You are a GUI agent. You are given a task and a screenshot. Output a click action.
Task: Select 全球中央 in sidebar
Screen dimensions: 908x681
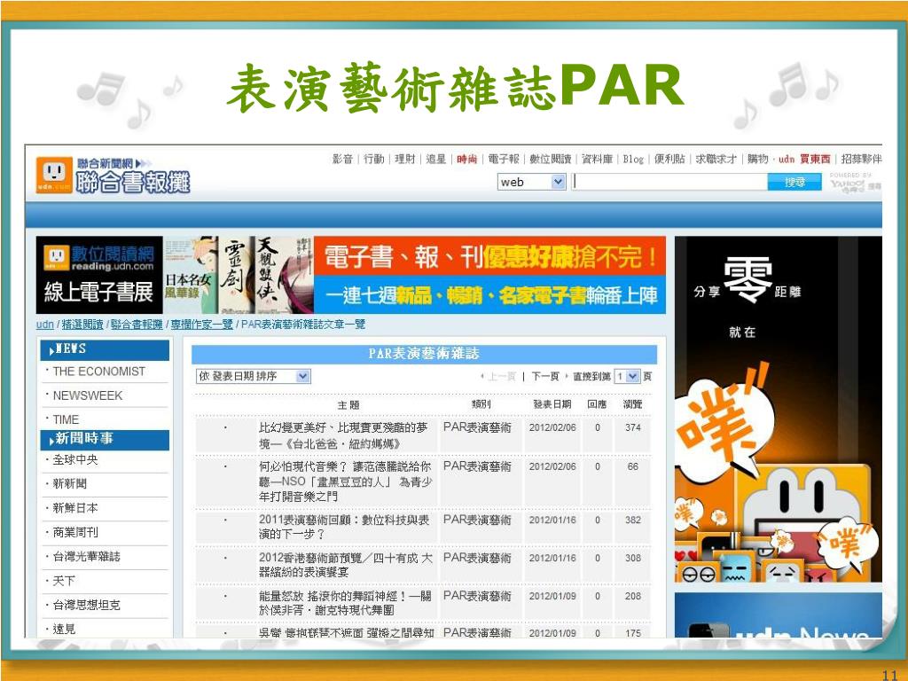(75, 460)
